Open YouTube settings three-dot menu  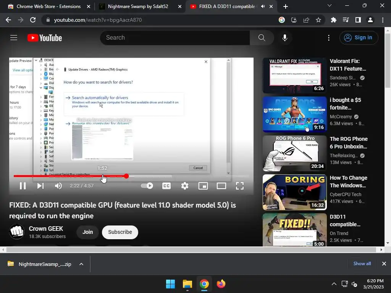[329, 38]
